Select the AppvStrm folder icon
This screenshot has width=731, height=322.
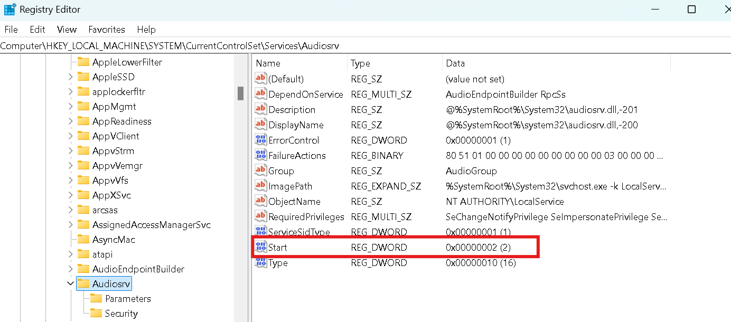(x=83, y=150)
